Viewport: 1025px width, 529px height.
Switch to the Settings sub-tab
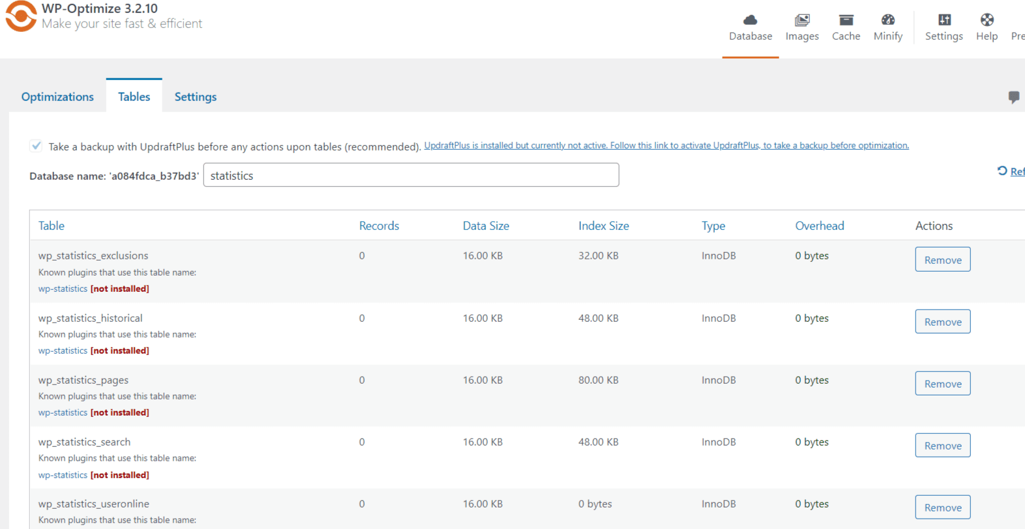195,96
